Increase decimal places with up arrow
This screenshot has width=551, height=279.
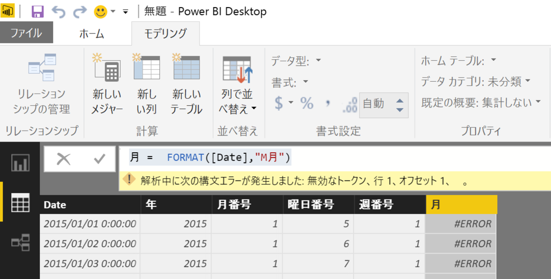click(x=400, y=101)
